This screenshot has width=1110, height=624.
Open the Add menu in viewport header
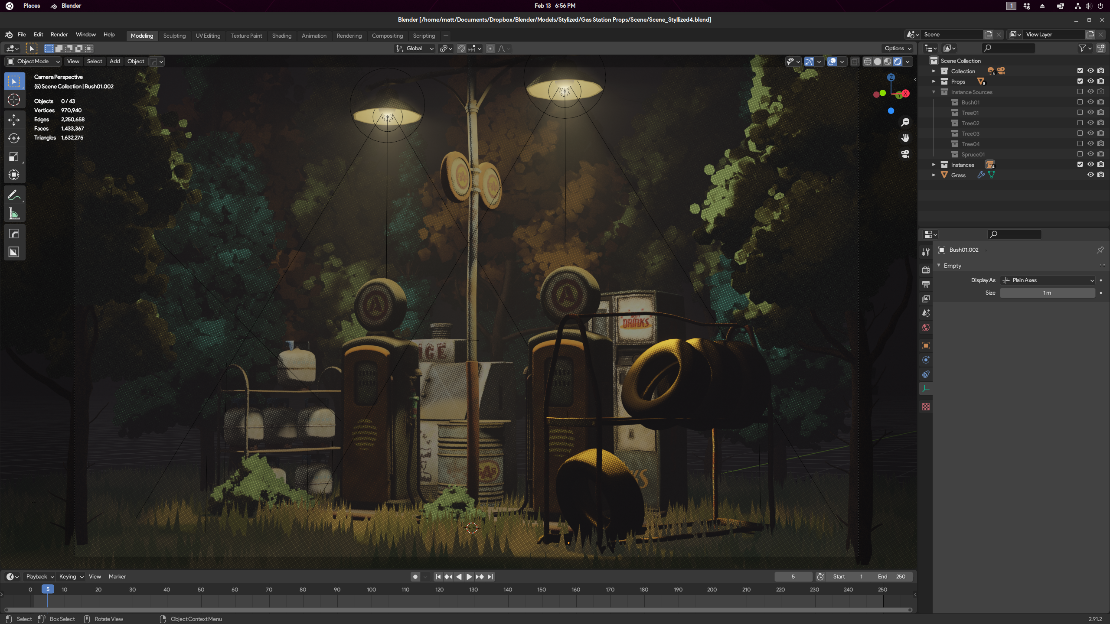(x=114, y=62)
